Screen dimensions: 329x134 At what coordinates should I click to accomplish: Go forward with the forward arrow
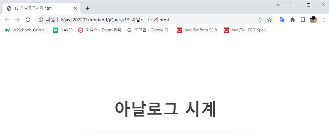(18, 20)
